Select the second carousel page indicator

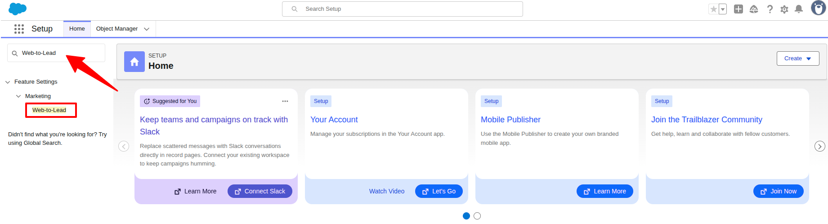coord(477,216)
